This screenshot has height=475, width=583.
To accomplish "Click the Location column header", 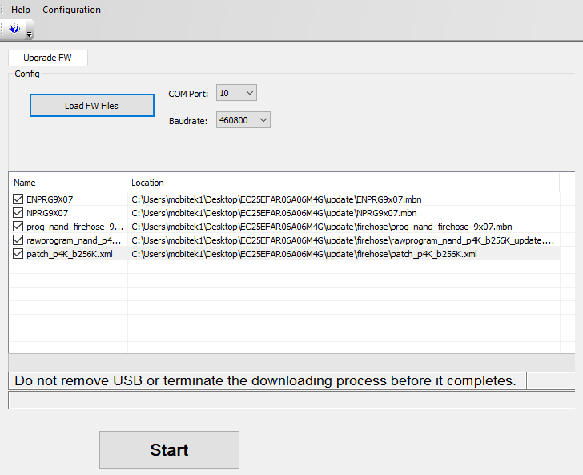I will coord(147,183).
